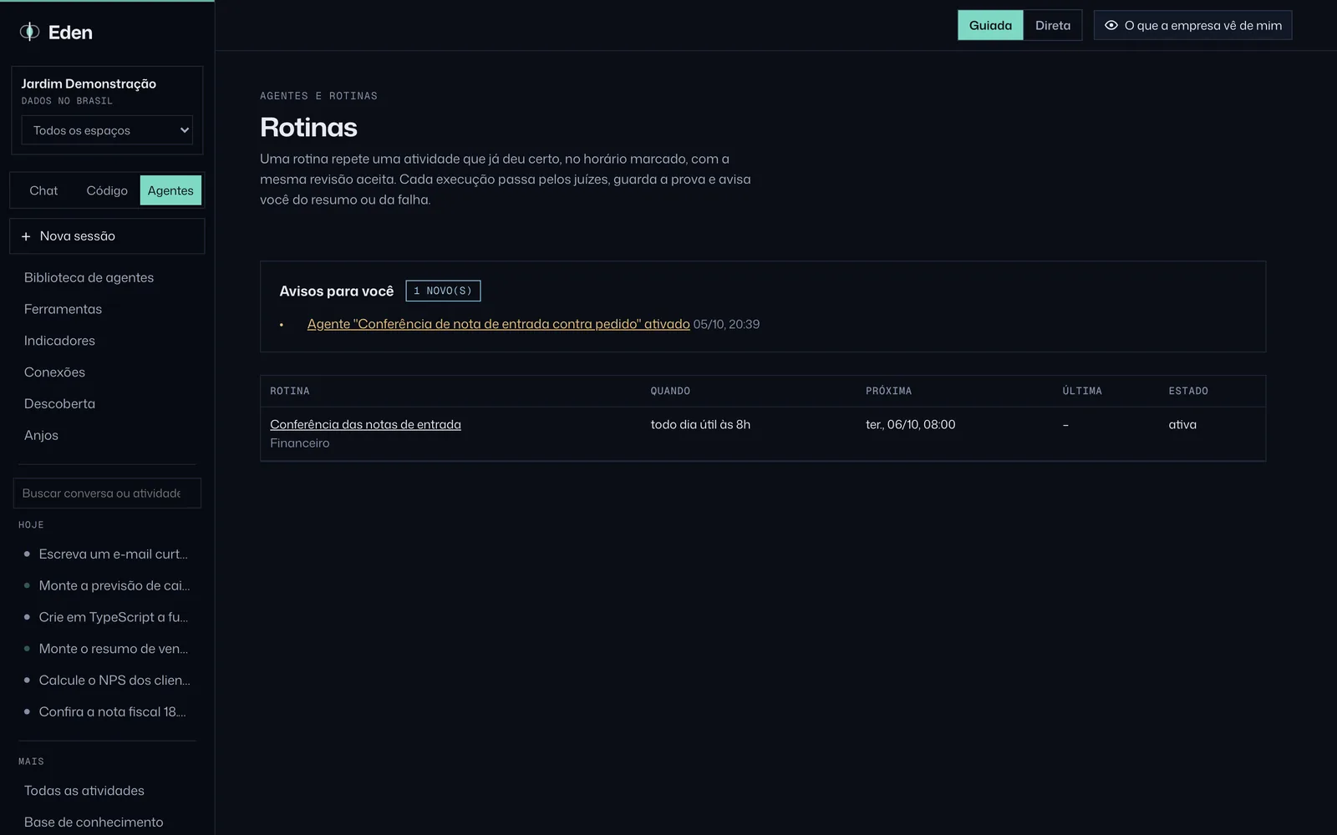This screenshot has width=1337, height=835.
Task: Switch to Direta mode
Action: [1053, 25]
